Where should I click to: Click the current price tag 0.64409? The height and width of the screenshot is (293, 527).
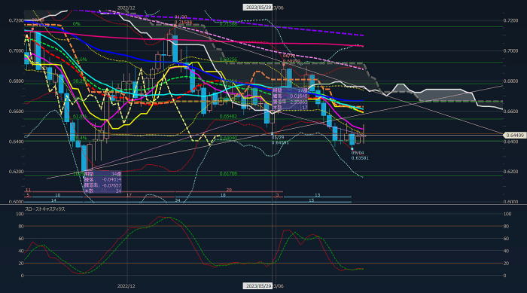(x=514, y=135)
